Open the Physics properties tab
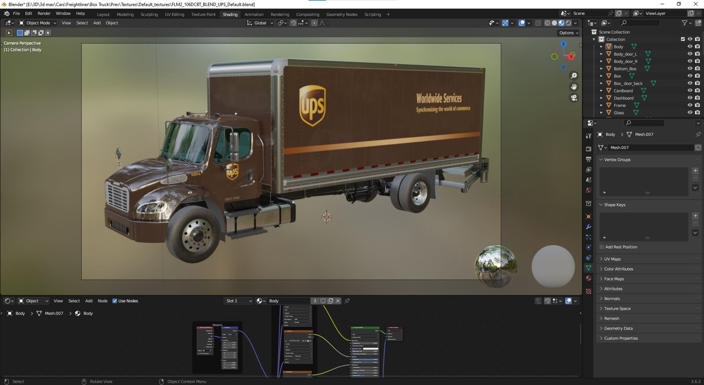704x385 pixels. [588, 247]
